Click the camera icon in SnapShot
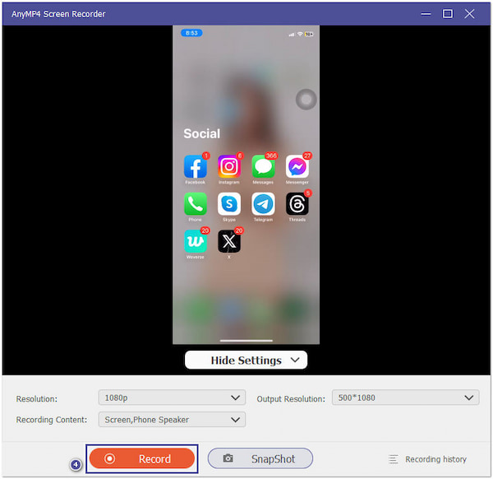 tap(228, 458)
